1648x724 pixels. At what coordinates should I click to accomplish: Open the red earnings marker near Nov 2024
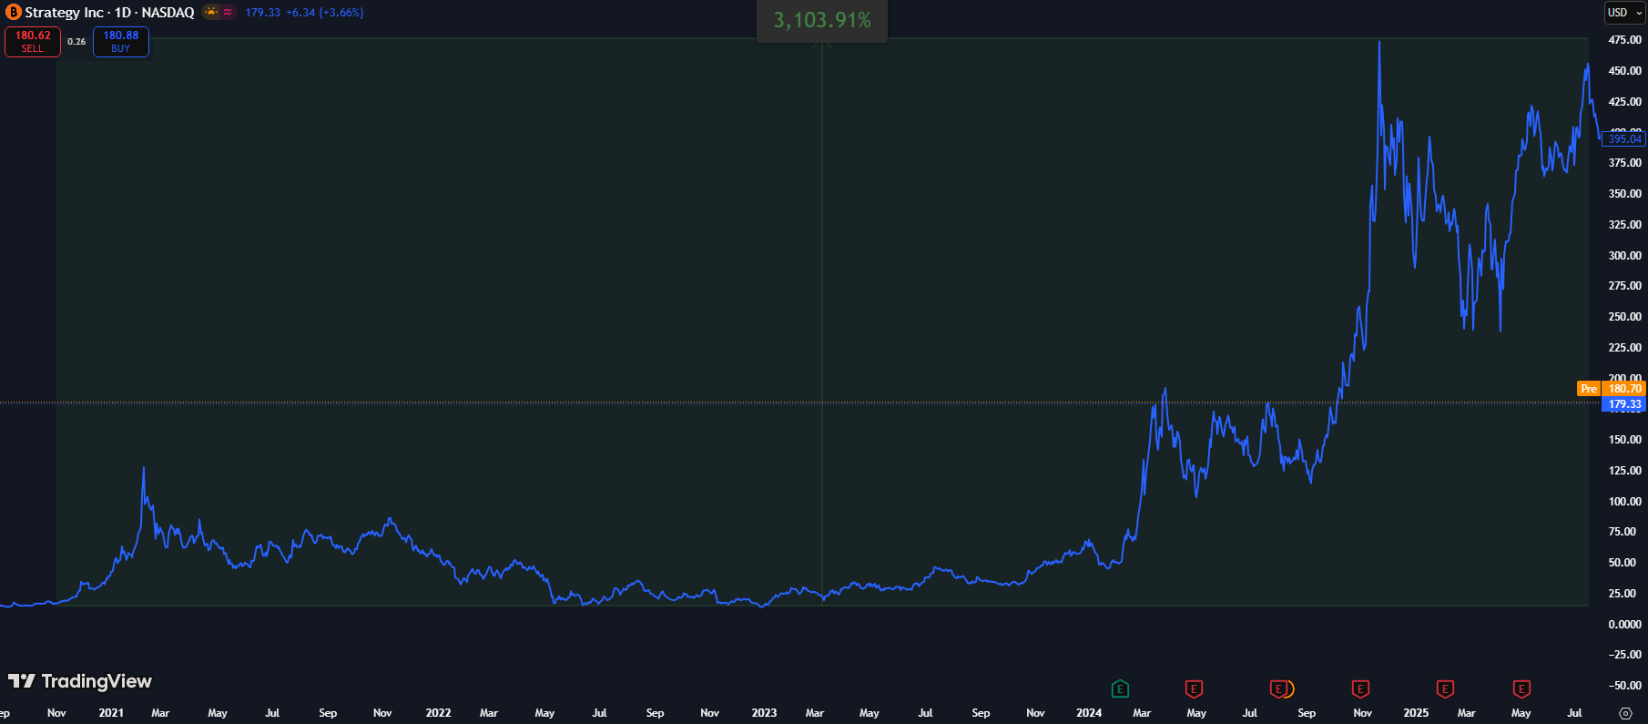coord(1360,688)
